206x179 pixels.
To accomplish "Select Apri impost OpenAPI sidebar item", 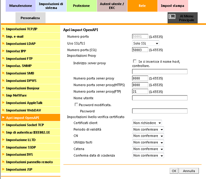I will pyautogui.click(x=31, y=117).
